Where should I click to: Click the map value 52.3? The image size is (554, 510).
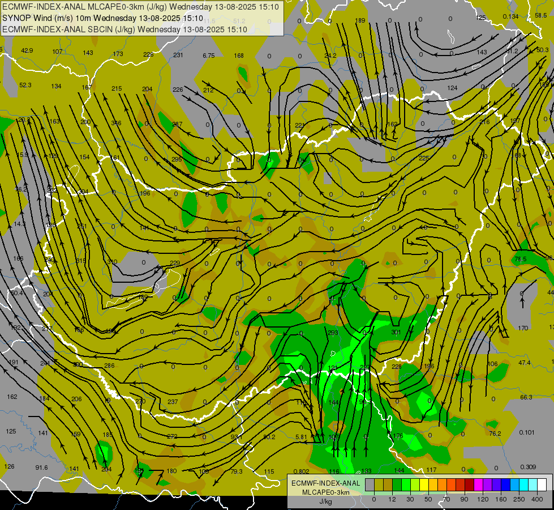click(25, 85)
